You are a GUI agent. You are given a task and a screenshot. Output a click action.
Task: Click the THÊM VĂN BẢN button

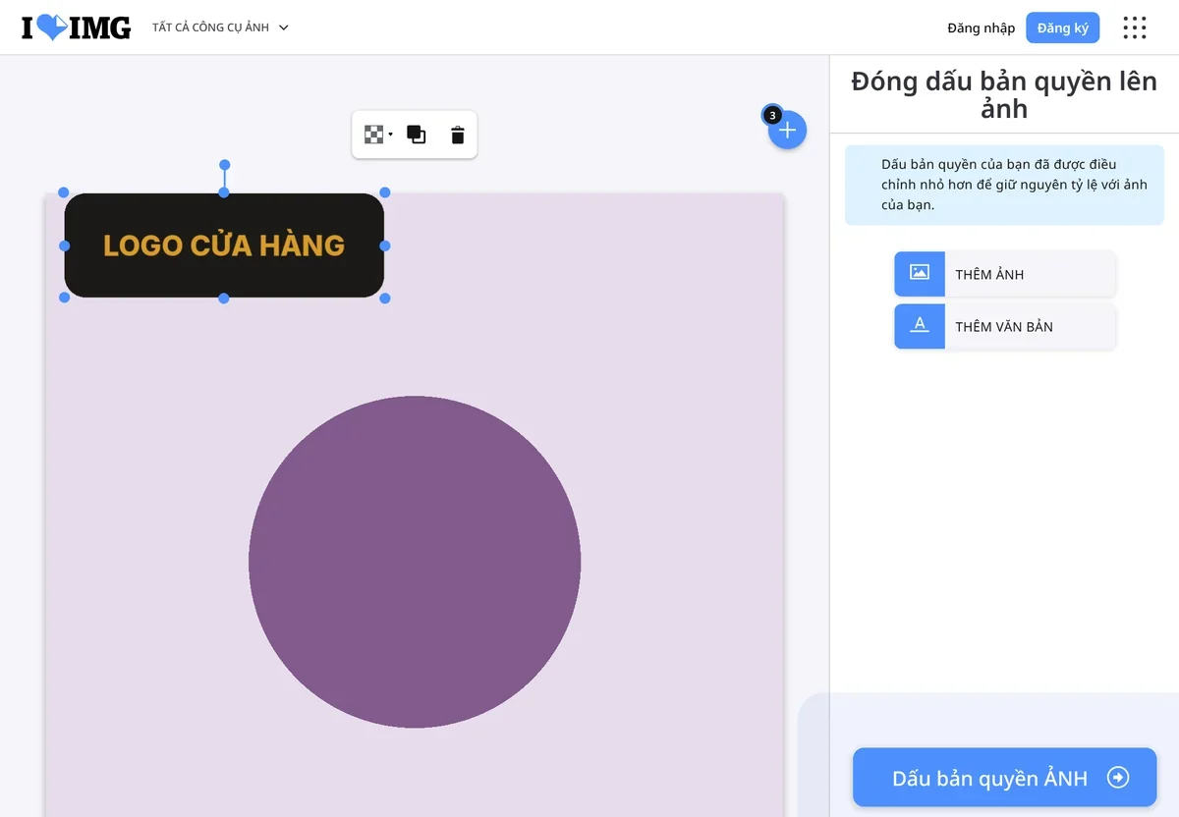coord(1005,326)
